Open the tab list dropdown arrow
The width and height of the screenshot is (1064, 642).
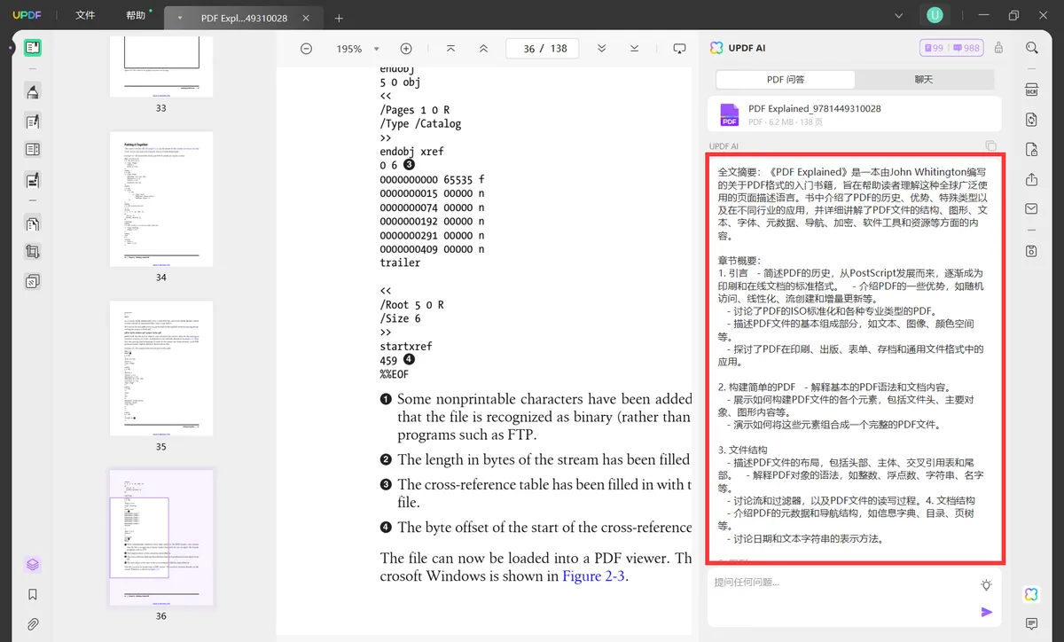(181, 18)
